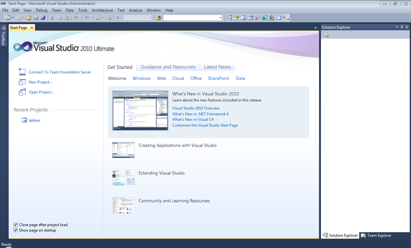Click the Save All toolbar icon
Image resolution: width=411 pixels, height=248 pixels.
tap(43, 18)
